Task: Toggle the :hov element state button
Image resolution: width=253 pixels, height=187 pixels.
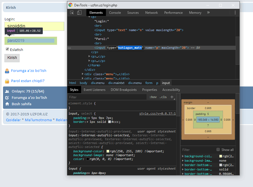Action: point(153,97)
